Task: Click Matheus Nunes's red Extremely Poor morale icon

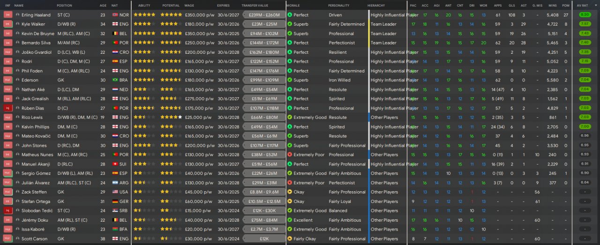Action: pos(290,154)
